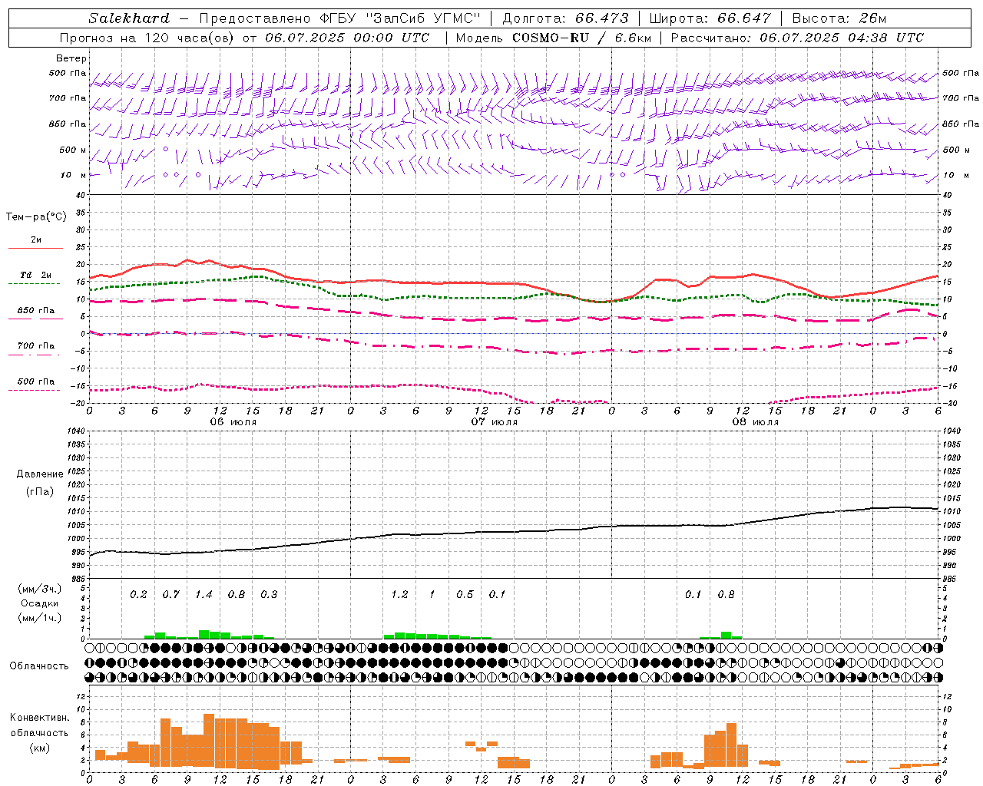Click the '(км)' unit of convective cloudiness
This screenshot has height=786, width=983.
[40, 748]
